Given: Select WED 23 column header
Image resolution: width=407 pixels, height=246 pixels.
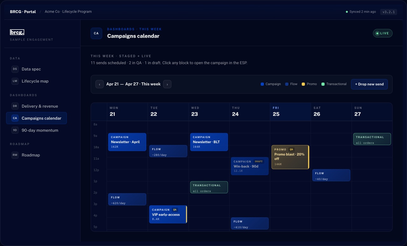Looking at the screenshot, I should 209,112.
